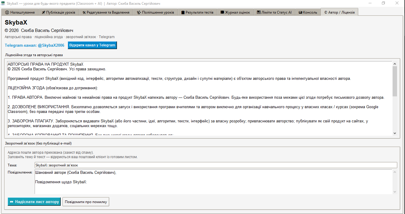Click heading "АВТОРСЬКІ ПРАВА НА ПРОДУКТ SkybaX"

coord(46,64)
